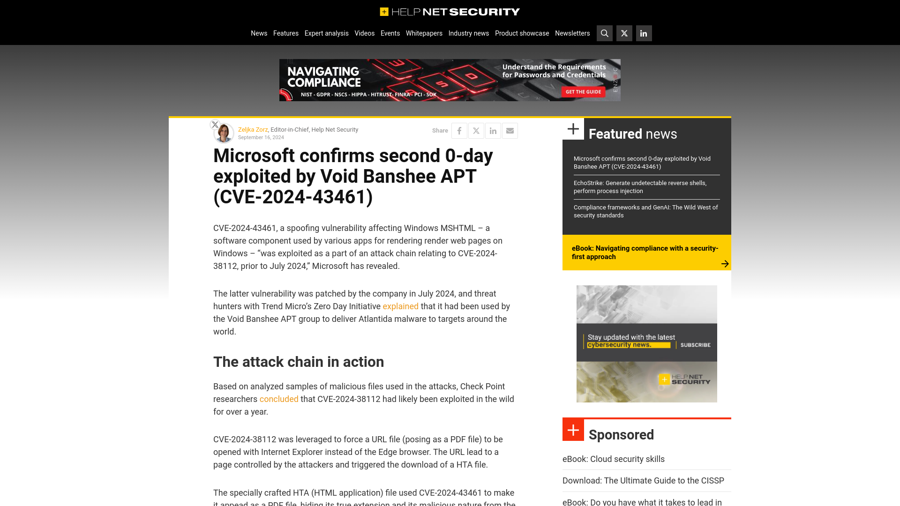Click the LinkedIn icon in navigation
This screenshot has width=900, height=506.
644,33
